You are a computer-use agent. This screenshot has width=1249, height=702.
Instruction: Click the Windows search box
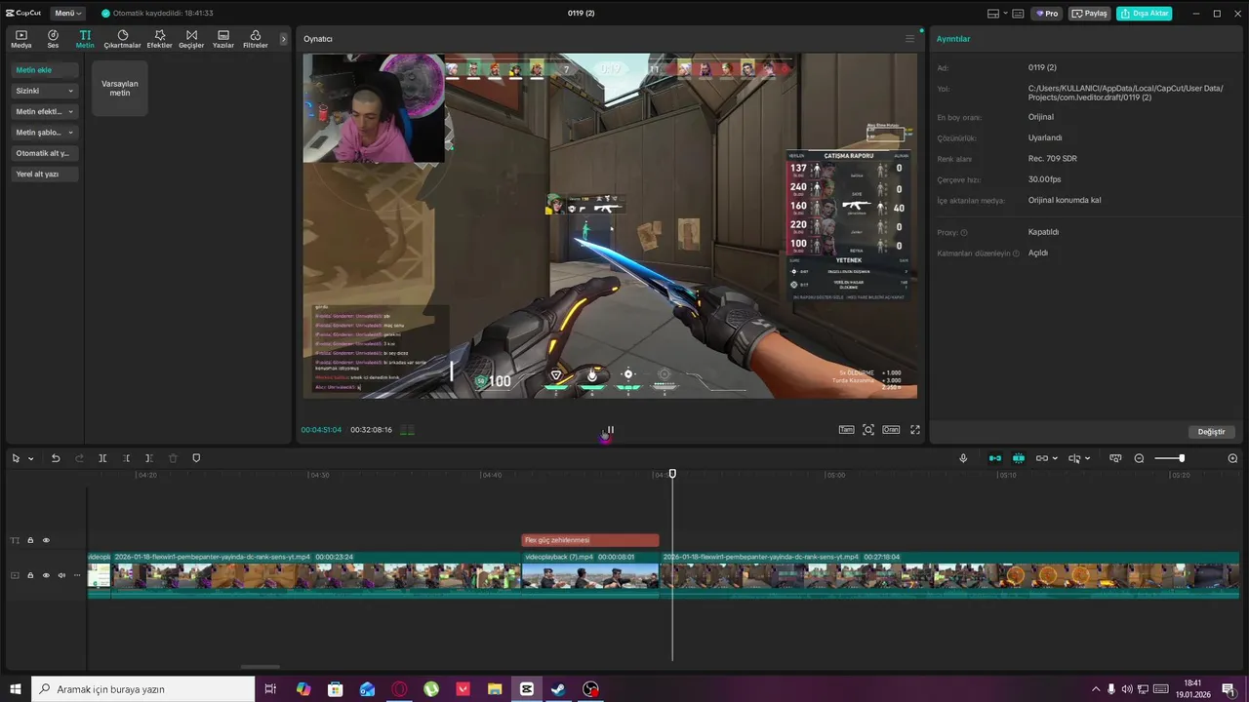pos(143,689)
